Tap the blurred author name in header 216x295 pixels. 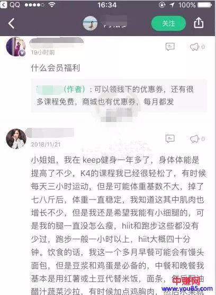pyautogui.click(x=115, y=22)
